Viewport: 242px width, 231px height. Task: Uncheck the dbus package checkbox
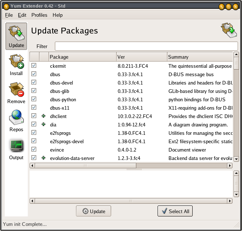point(34,74)
